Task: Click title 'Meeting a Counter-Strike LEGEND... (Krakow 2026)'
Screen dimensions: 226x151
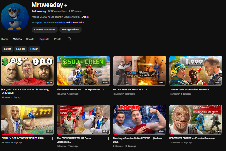Action: coord(137,140)
